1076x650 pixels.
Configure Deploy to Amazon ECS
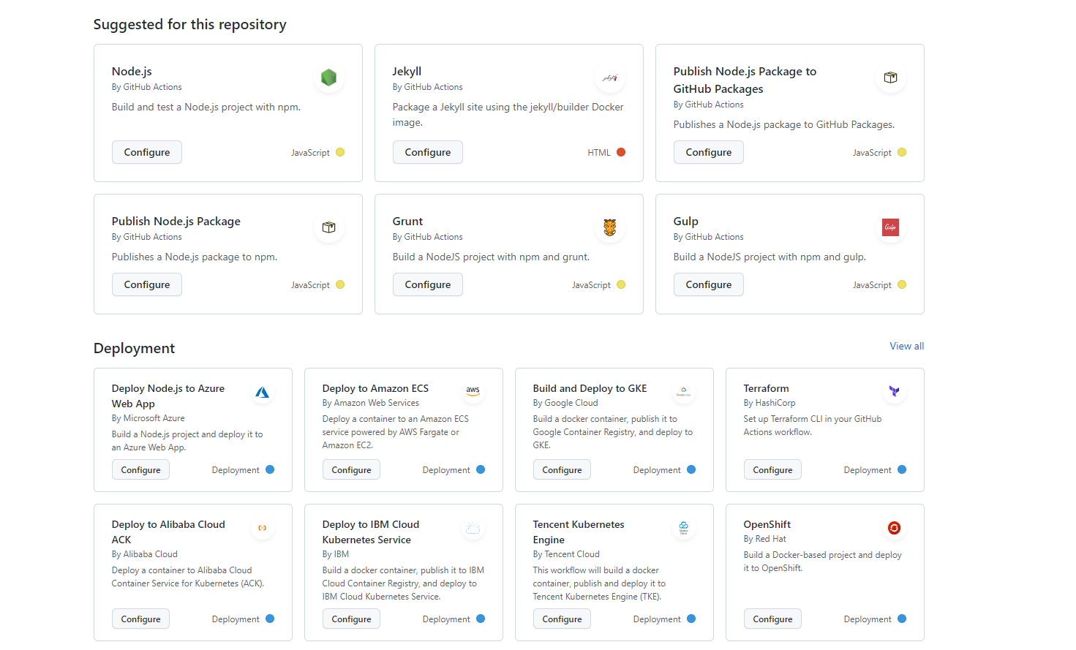click(351, 469)
